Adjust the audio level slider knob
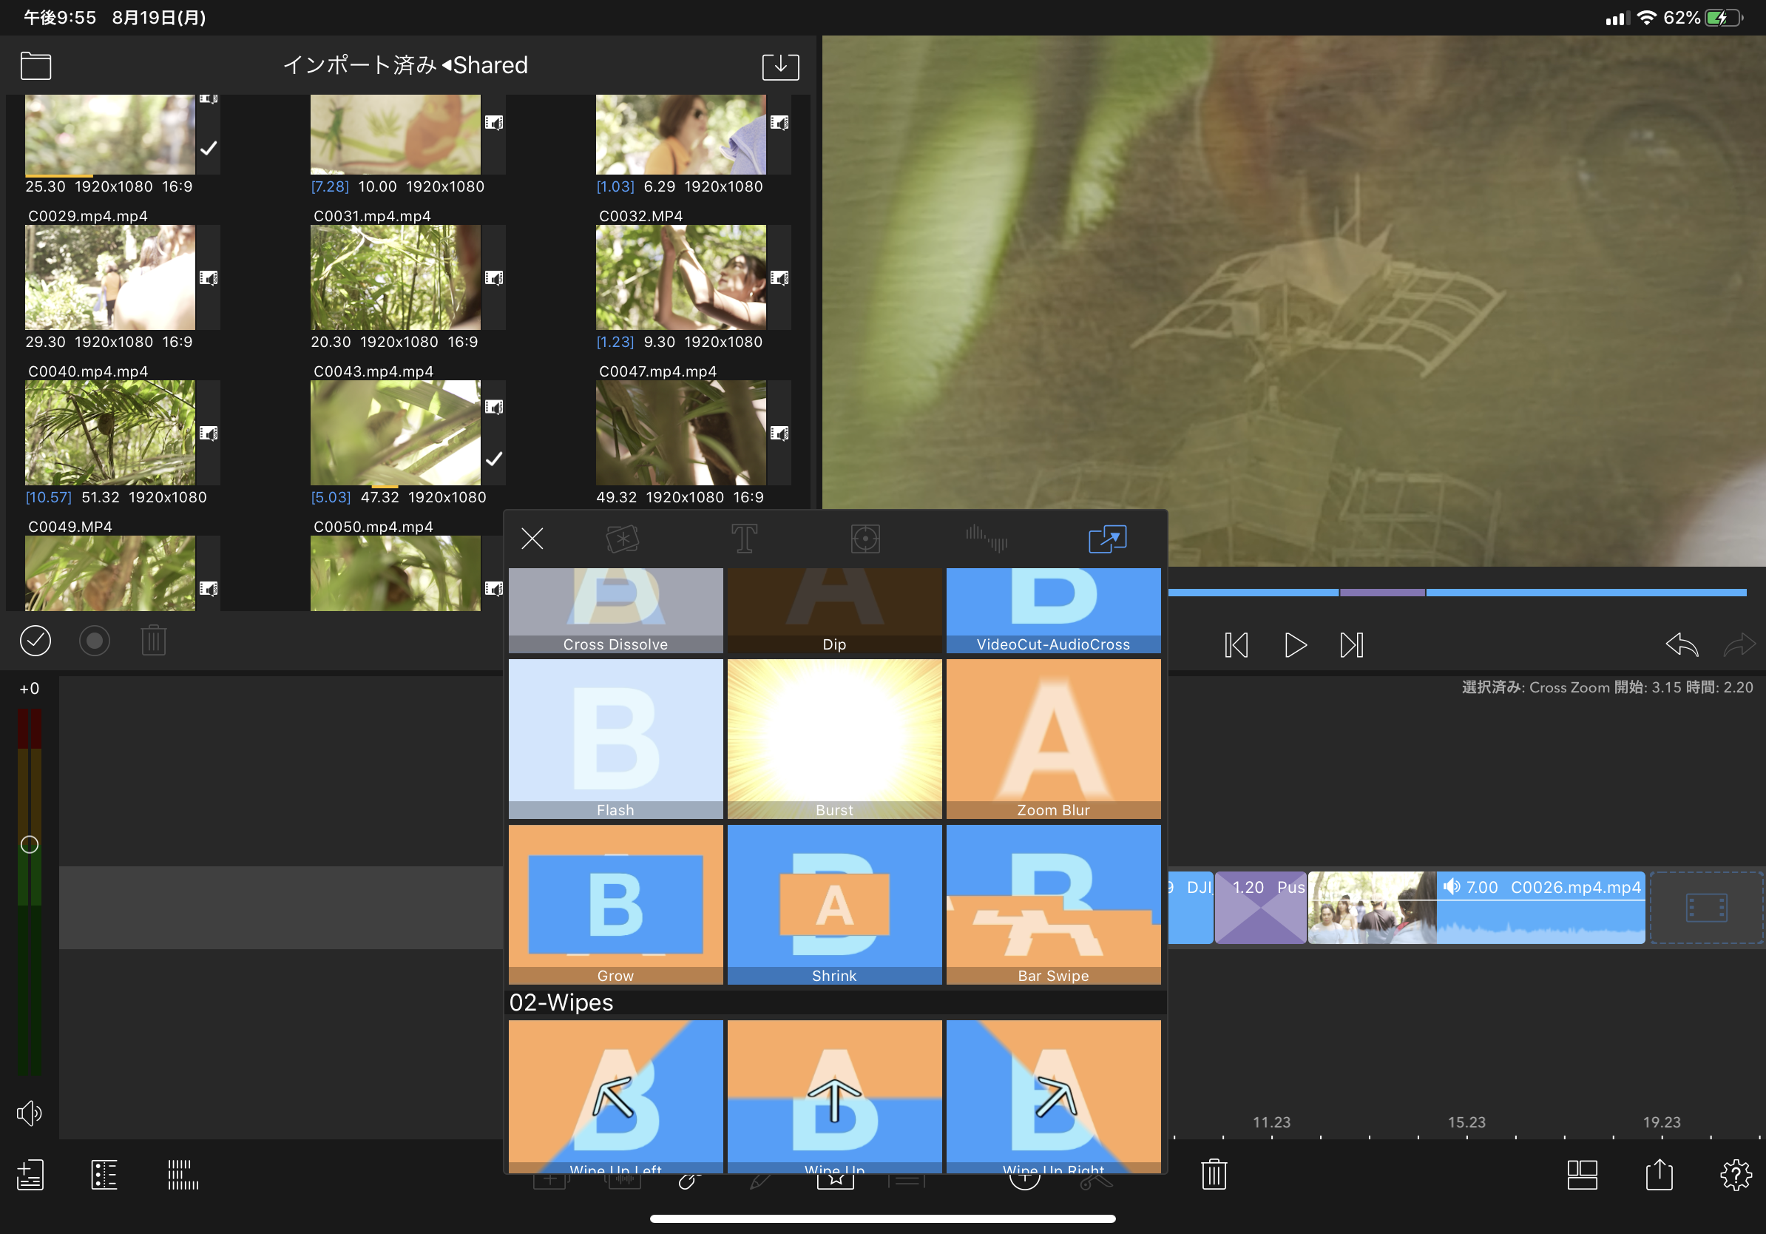 [x=30, y=845]
